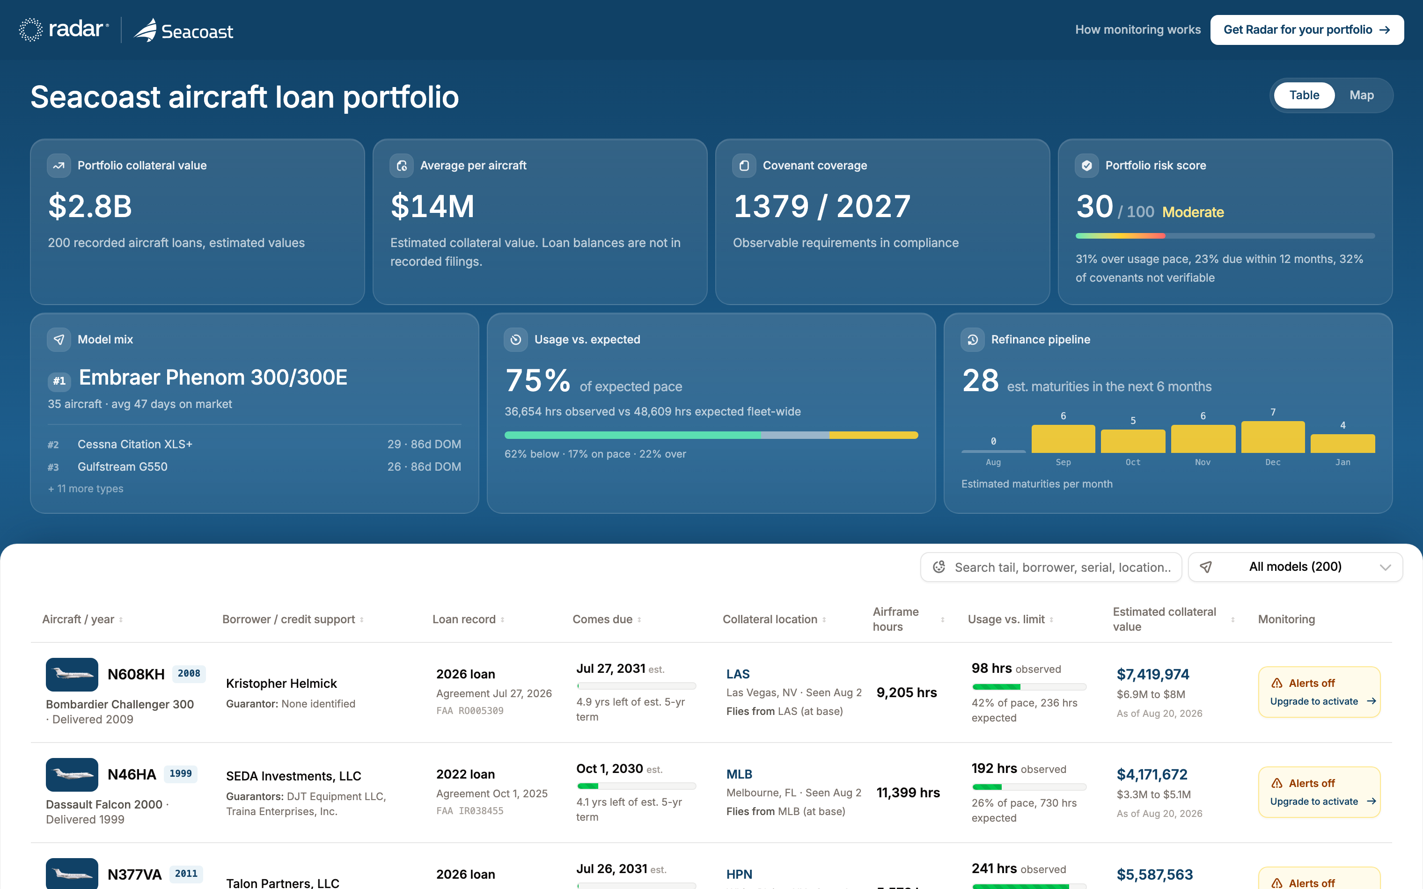Viewport: 1423px width, 889px height.
Task: Click the Nov maturities bar
Action: click(x=1203, y=438)
